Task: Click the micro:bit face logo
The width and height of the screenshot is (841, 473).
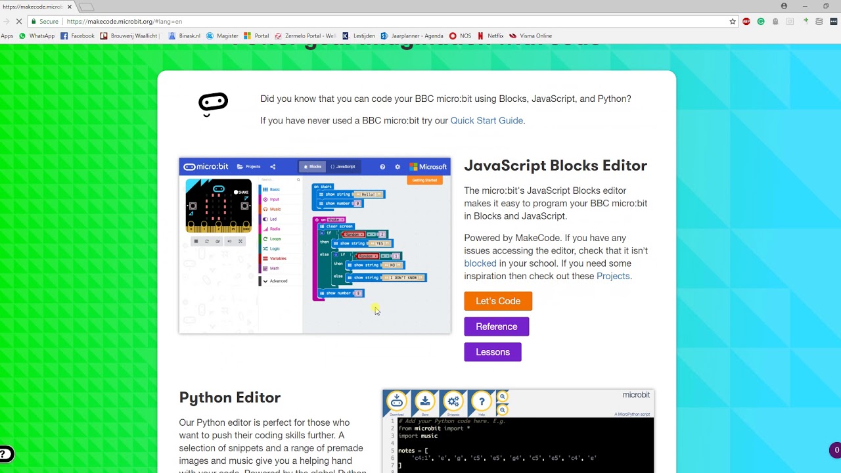Action: click(213, 104)
